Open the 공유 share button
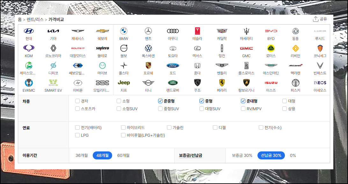 pyautogui.click(x=320, y=19)
